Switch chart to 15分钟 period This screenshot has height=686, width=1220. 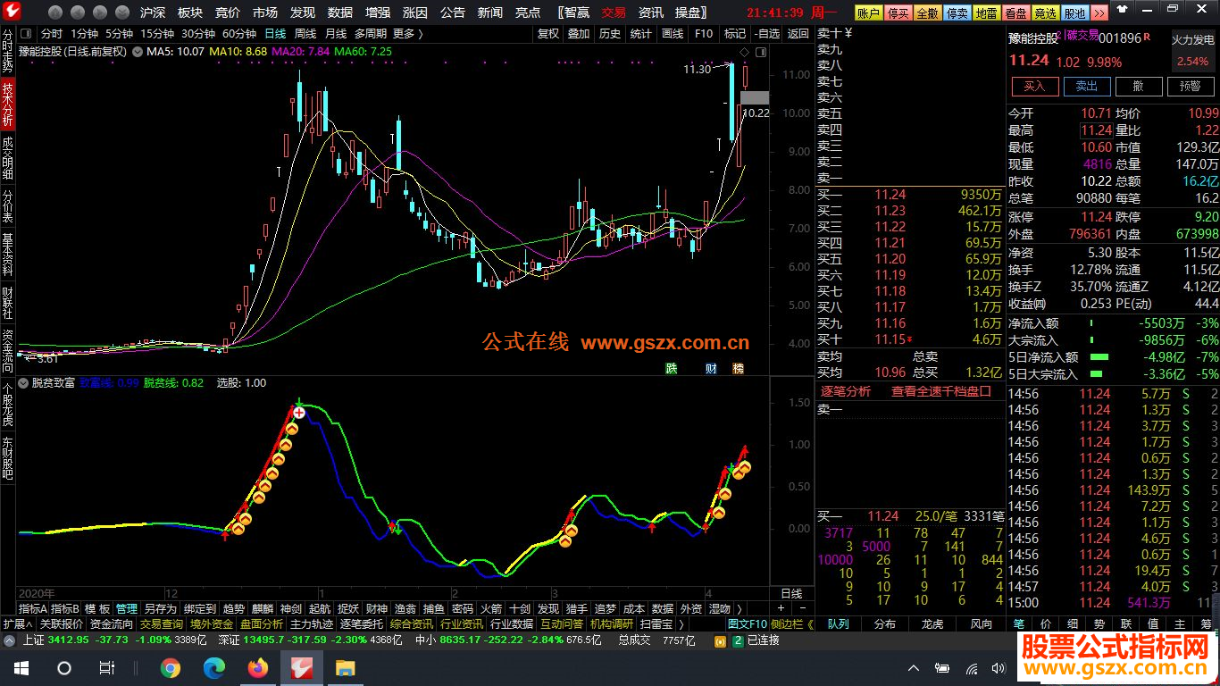point(156,34)
